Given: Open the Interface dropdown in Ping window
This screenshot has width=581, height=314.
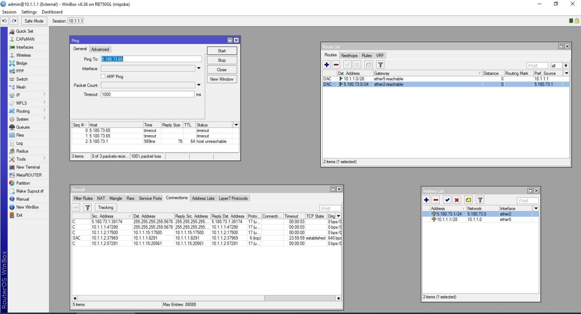Looking at the screenshot, I should tap(198, 69).
